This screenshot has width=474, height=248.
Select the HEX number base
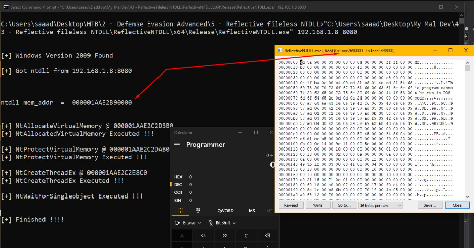[183, 177]
